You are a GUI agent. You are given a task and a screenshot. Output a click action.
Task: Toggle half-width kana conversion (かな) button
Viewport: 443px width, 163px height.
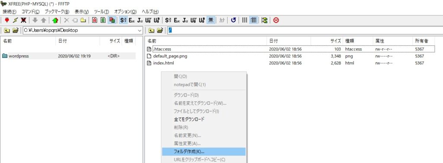(222, 20)
